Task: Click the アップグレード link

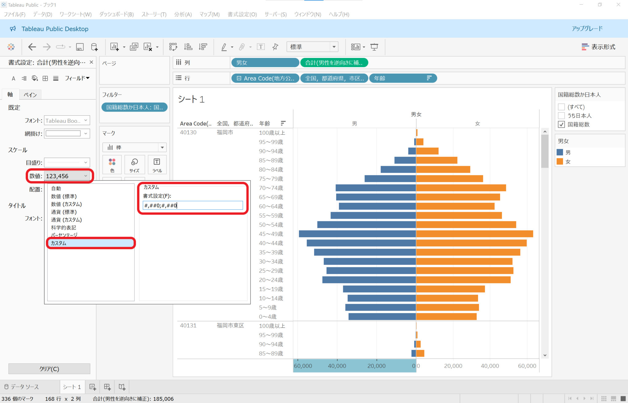Action: 587,29
